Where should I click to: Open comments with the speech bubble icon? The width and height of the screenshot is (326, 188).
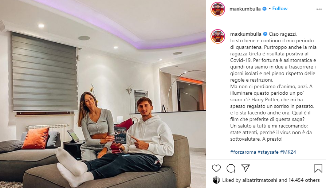coord(231,168)
